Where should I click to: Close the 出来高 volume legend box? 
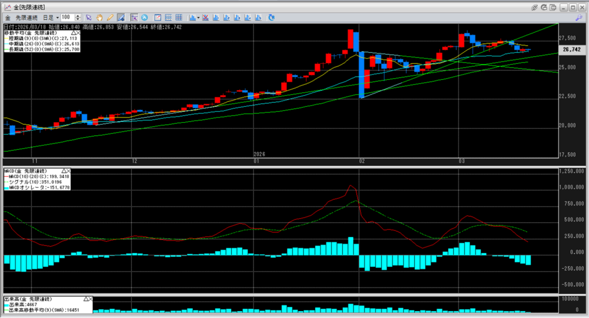point(90,300)
